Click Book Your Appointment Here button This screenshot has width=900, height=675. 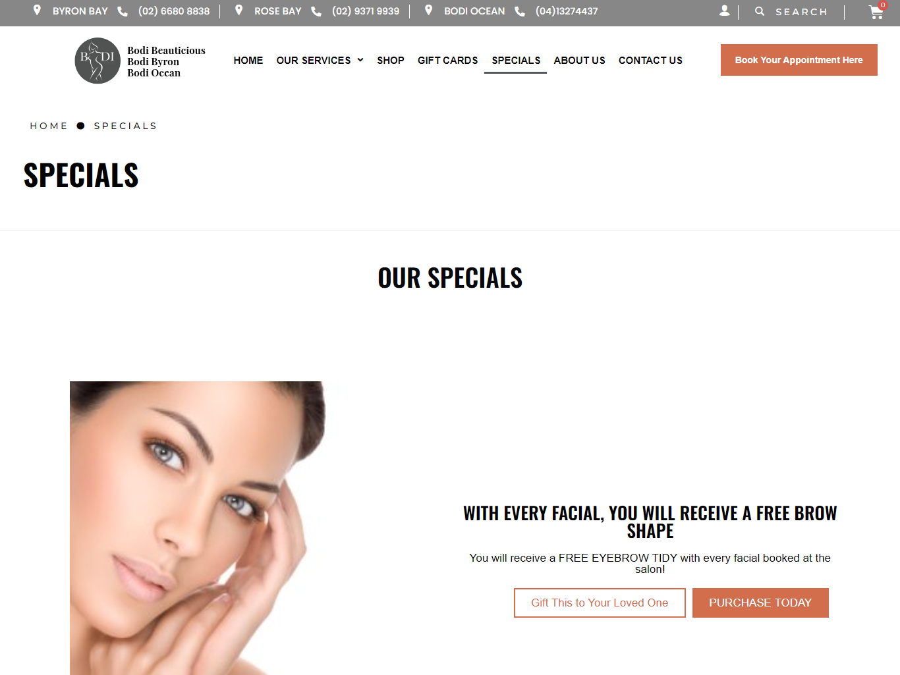[799, 60]
